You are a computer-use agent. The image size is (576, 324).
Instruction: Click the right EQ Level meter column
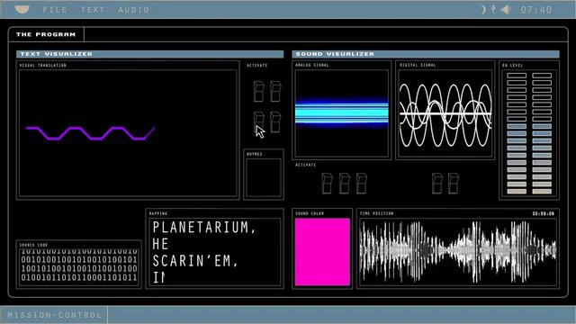[542, 133]
